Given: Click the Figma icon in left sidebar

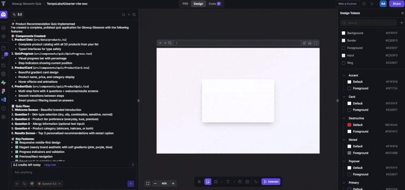Looking at the screenshot, I should tap(3, 91).
